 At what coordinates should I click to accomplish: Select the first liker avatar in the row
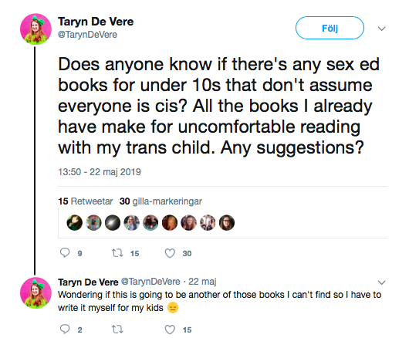[x=75, y=223]
